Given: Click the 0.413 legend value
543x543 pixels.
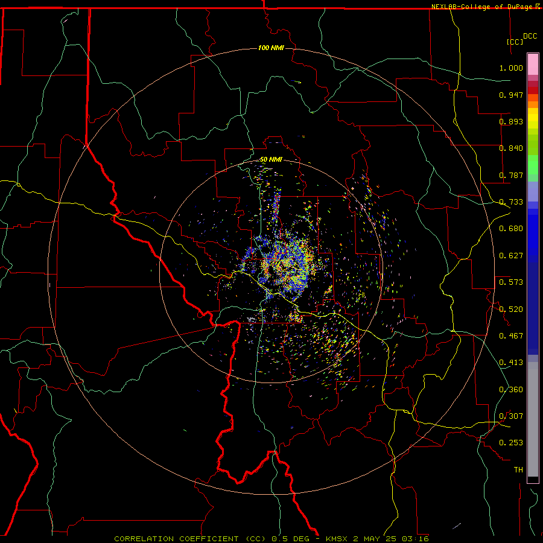Looking at the screenshot, I should click(511, 363).
